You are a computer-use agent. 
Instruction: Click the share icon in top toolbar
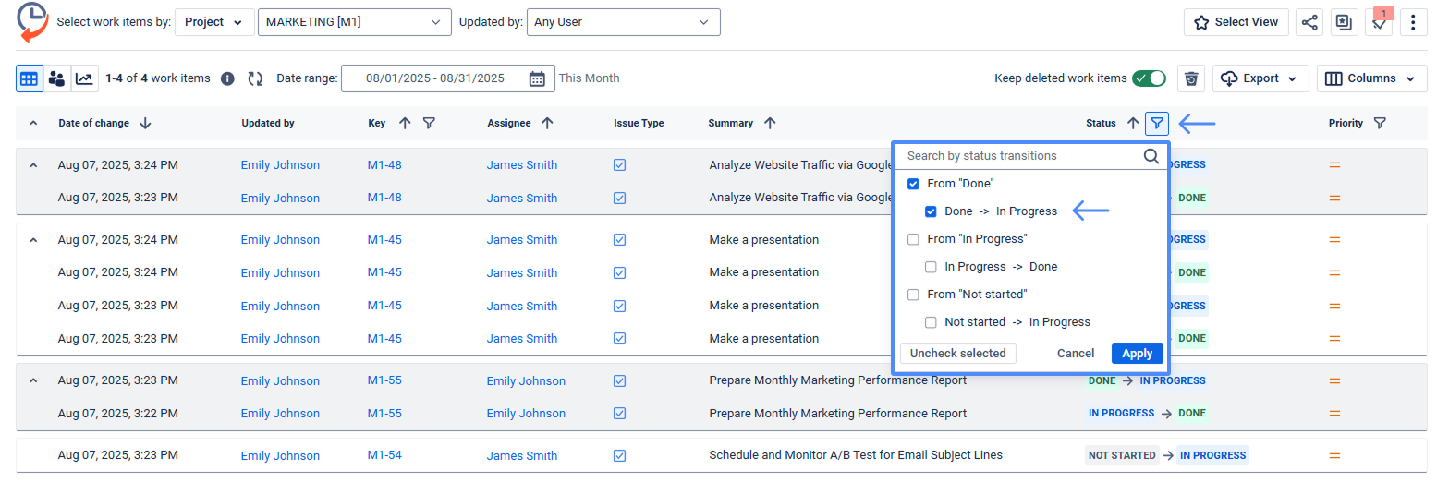point(1309,23)
